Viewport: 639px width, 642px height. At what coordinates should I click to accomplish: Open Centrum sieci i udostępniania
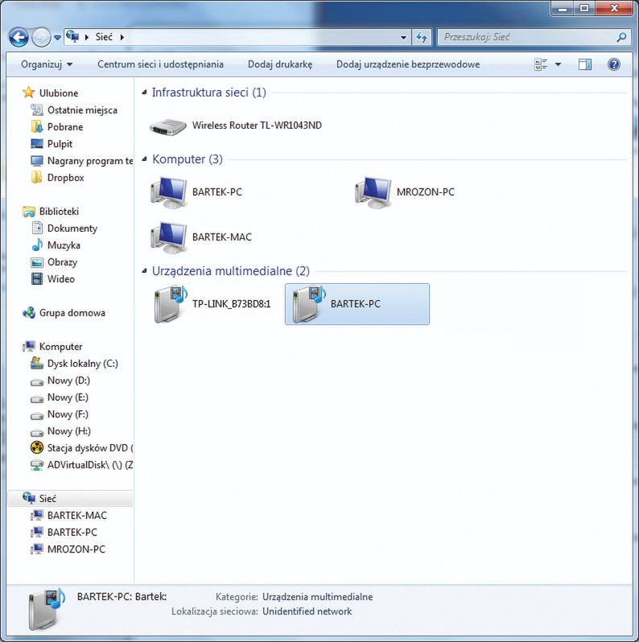point(161,64)
